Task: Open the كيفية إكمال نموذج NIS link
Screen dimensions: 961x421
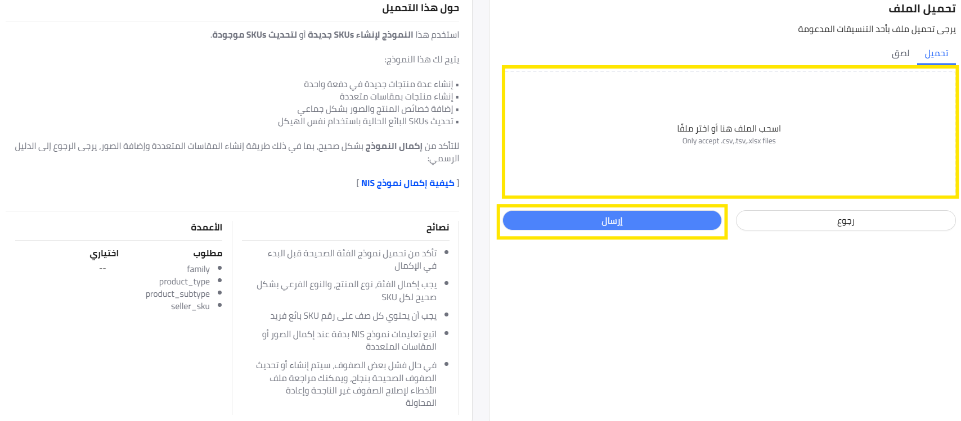Action: [x=407, y=183]
